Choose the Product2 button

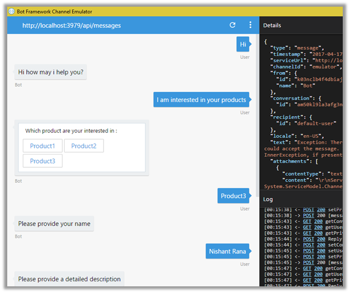(84, 146)
